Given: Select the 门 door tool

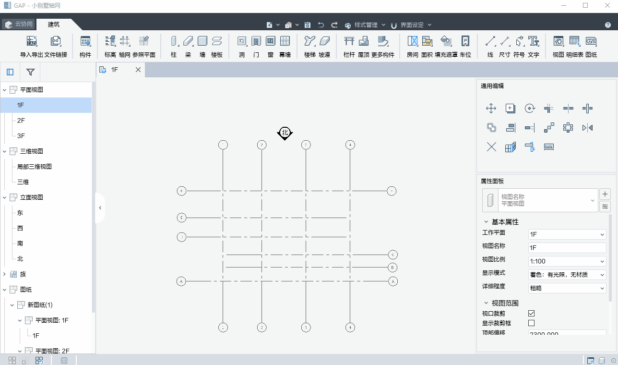Looking at the screenshot, I should (x=256, y=47).
